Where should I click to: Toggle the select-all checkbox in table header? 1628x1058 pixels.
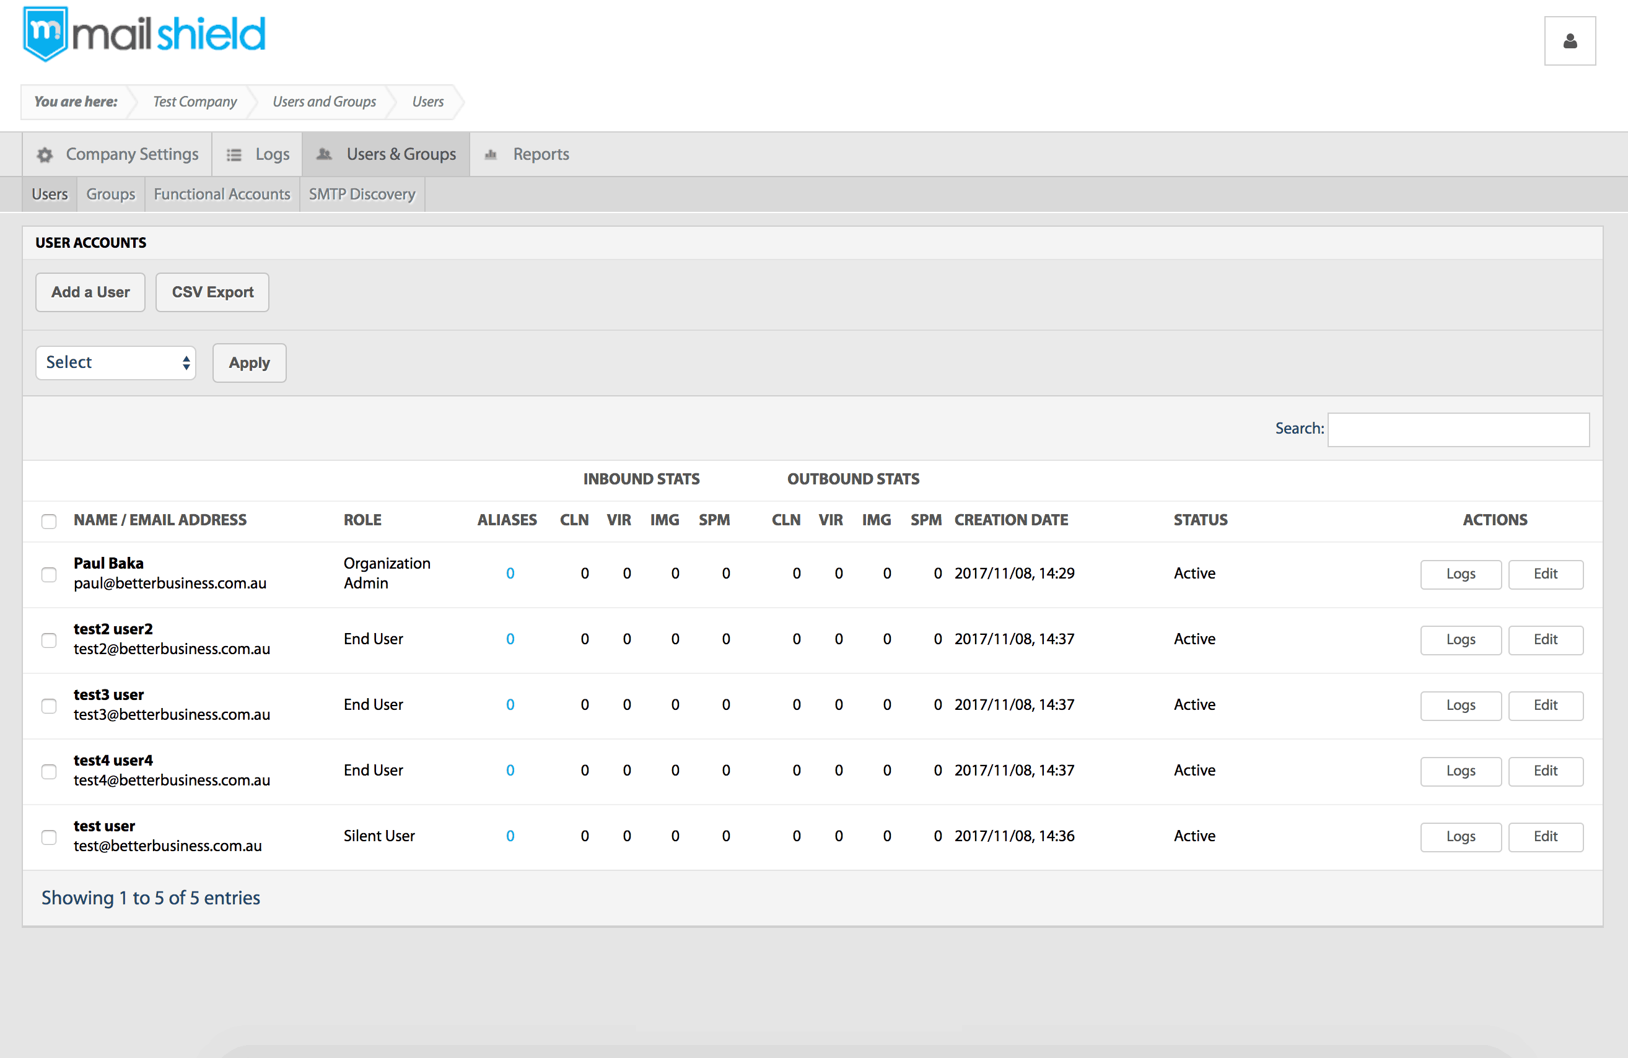48,521
